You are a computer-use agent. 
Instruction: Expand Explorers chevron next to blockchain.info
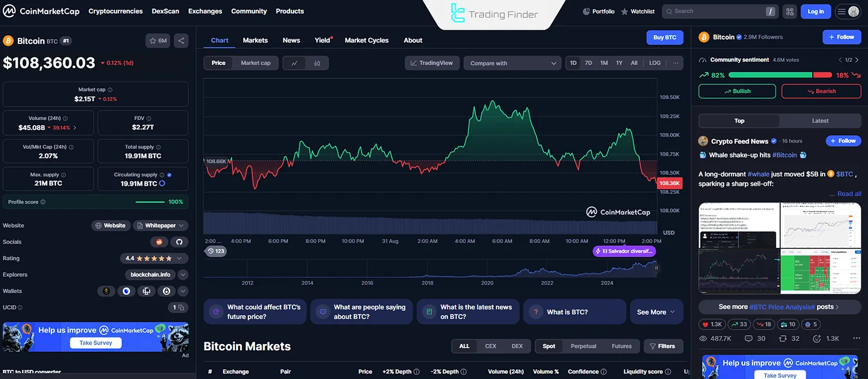tap(183, 275)
